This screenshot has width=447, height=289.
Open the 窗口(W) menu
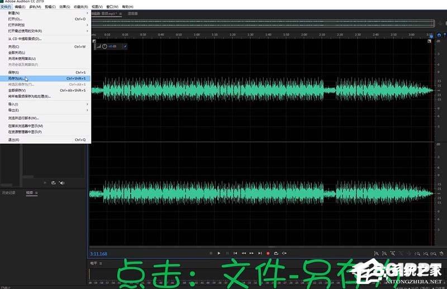pyautogui.click(x=112, y=7)
